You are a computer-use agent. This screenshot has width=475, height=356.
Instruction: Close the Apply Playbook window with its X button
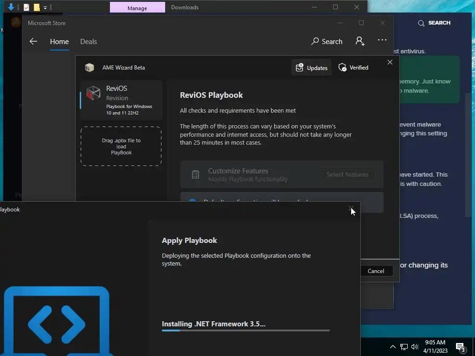[351, 209]
